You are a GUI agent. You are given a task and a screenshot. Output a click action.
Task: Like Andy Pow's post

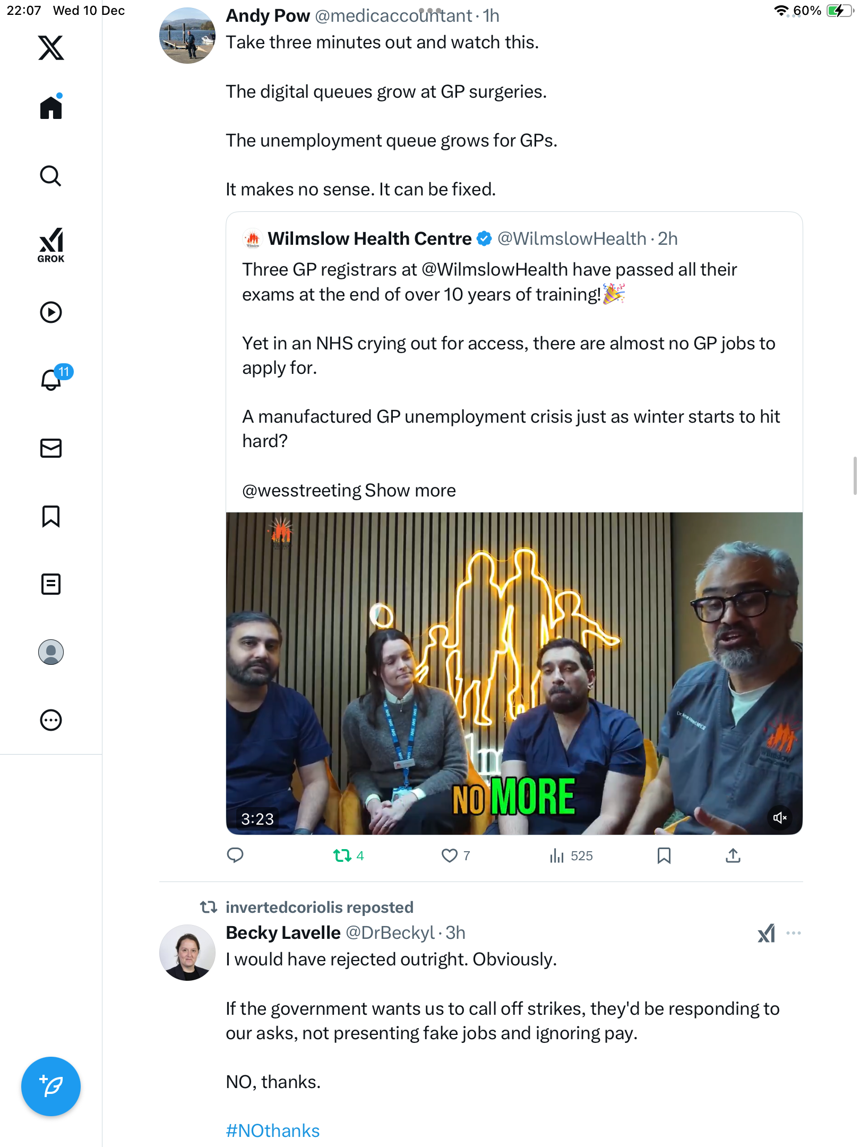450,855
